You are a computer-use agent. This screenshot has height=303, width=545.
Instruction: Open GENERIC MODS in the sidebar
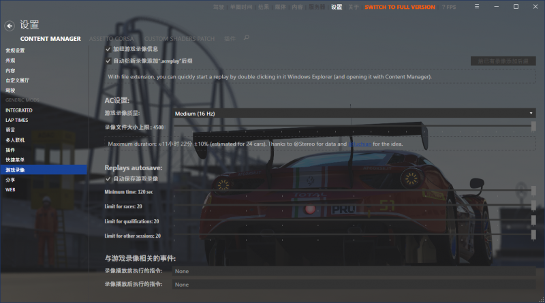click(22, 100)
